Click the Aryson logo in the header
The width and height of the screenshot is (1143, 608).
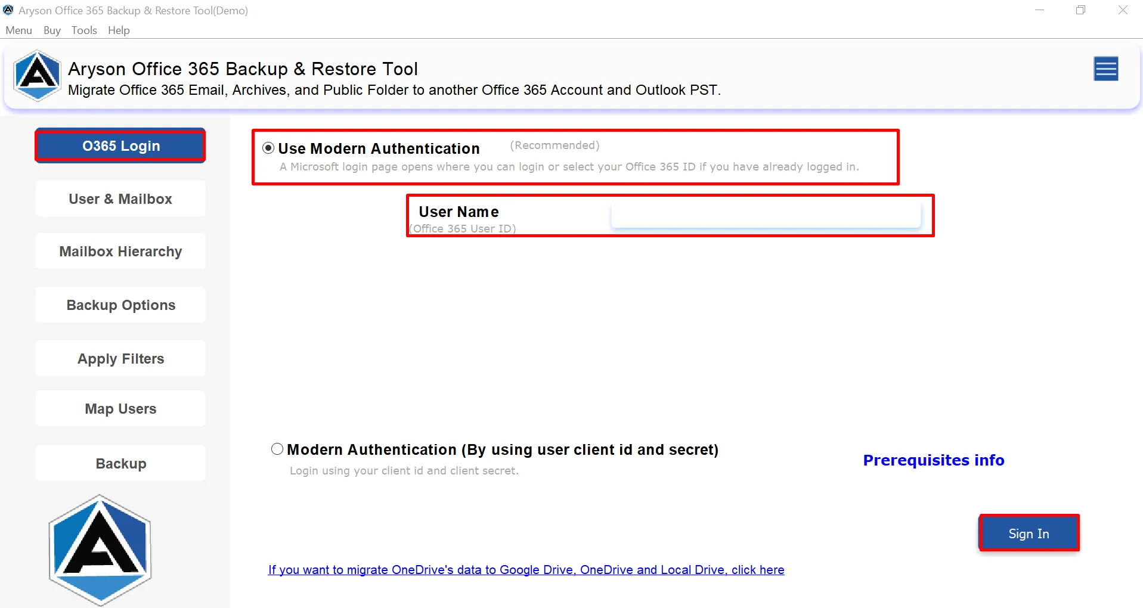(x=37, y=76)
